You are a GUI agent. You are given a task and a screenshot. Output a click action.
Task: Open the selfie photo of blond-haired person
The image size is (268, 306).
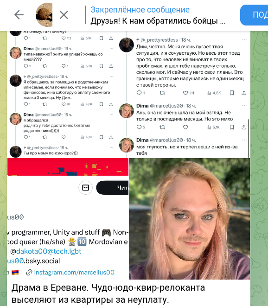pyautogui.click(x=189, y=219)
